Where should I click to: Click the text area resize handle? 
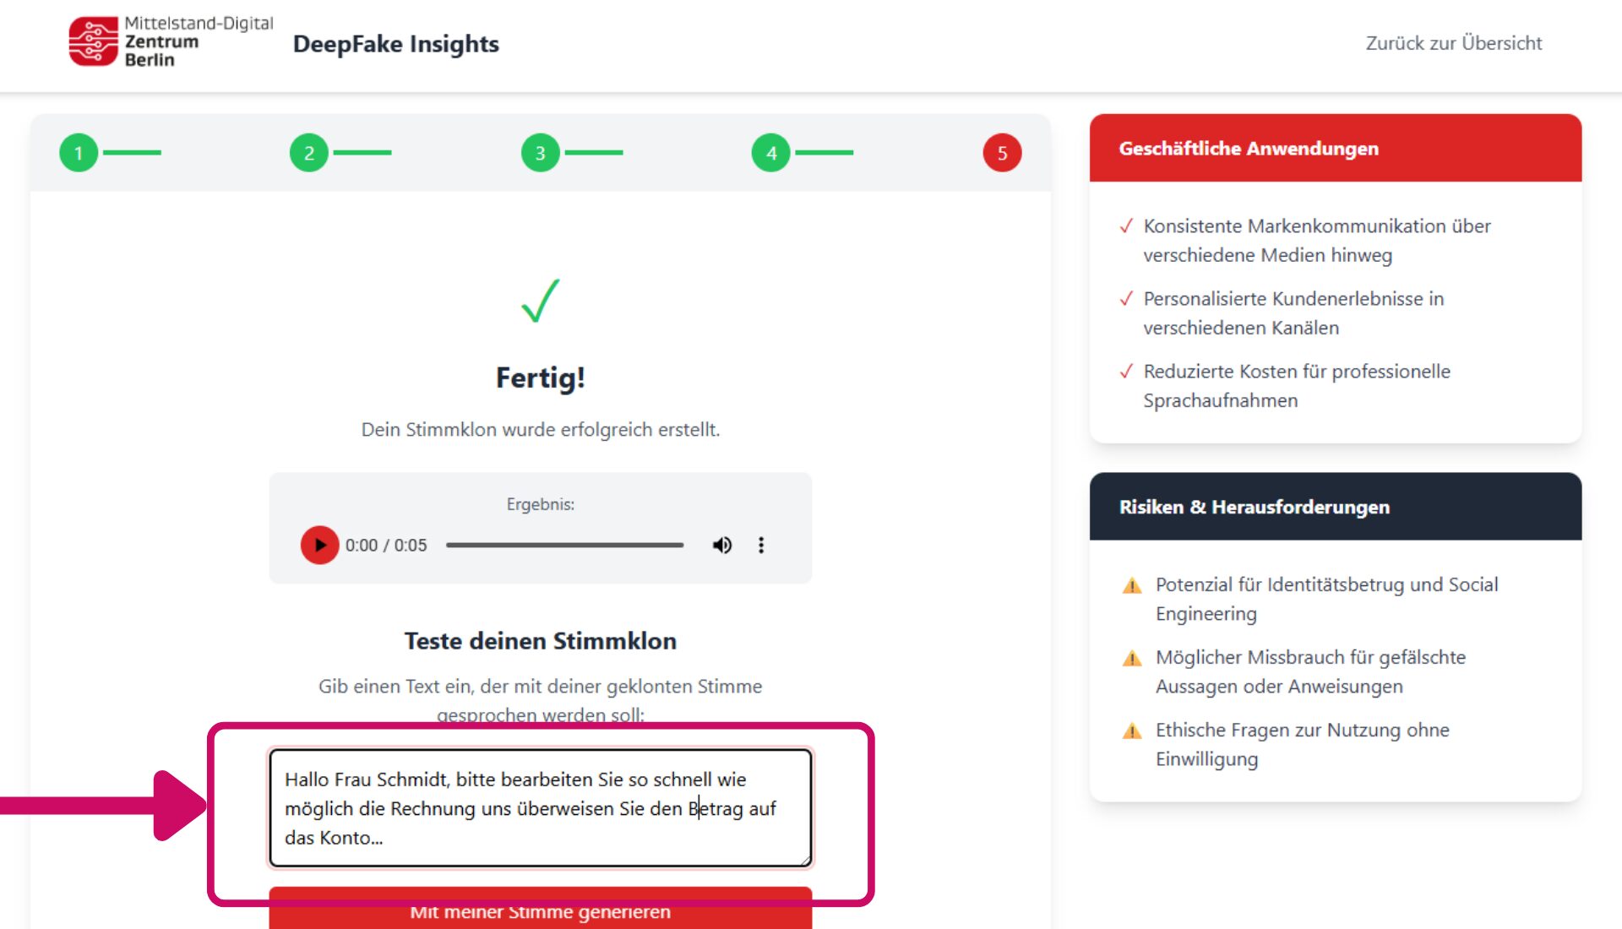pos(805,861)
